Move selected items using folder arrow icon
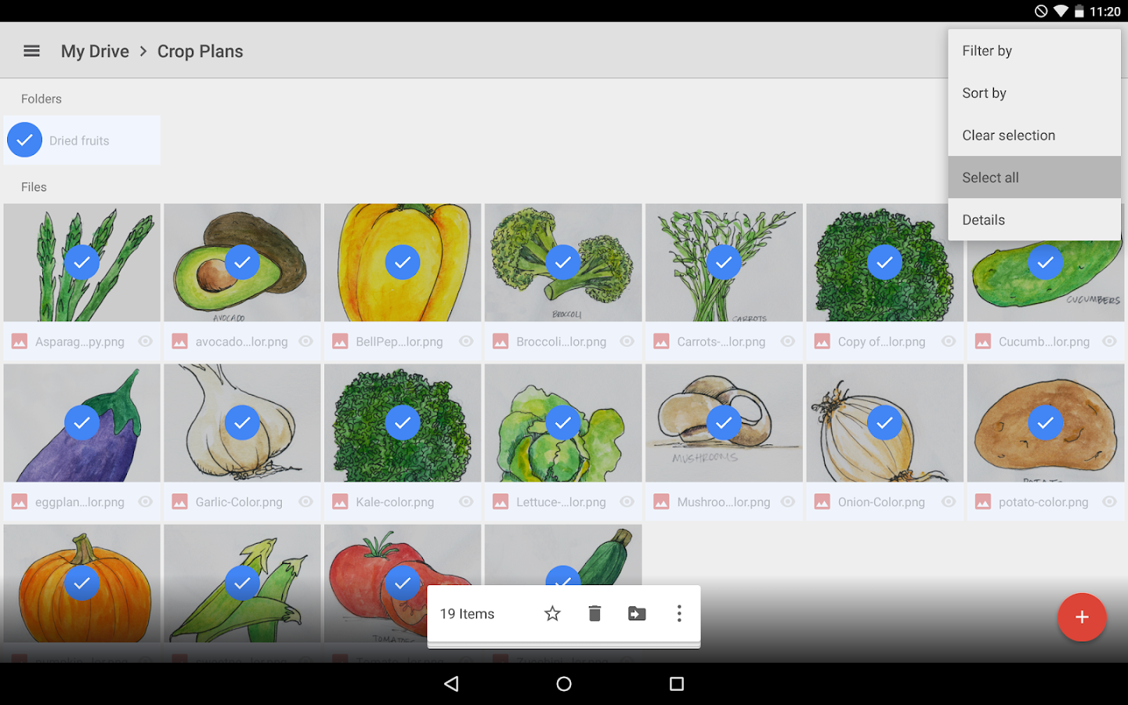The width and height of the screenshot is (1128, 705). pos(637,613)
